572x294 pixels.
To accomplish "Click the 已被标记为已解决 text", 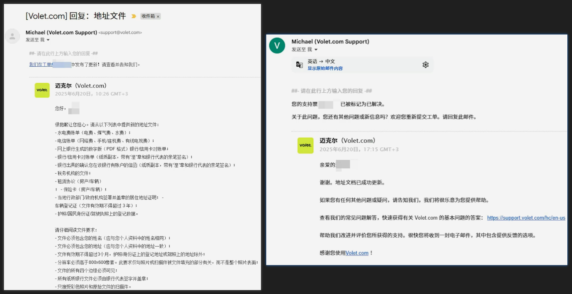I will coord(363,104).
